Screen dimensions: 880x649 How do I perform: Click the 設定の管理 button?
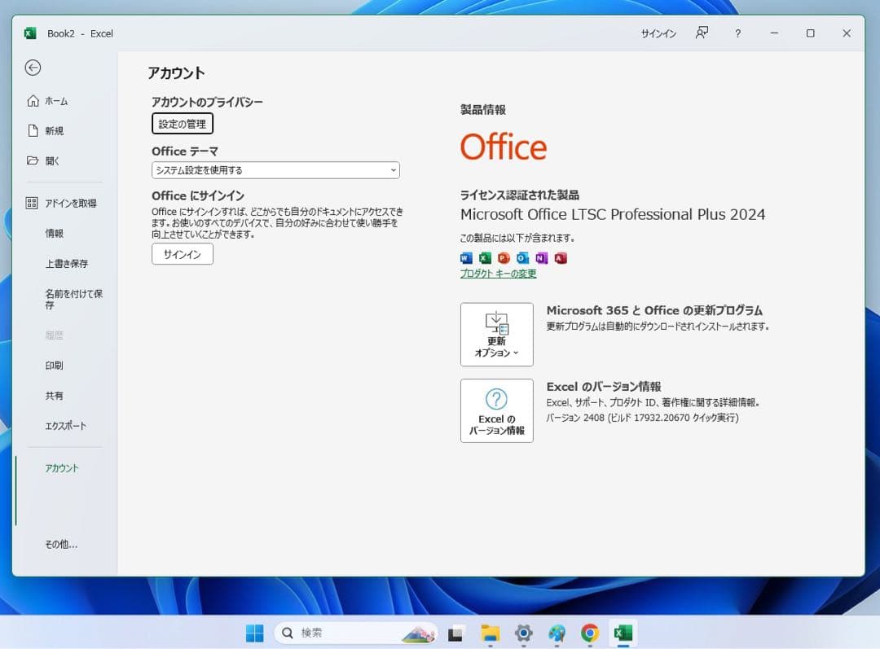tap(183, 124)
